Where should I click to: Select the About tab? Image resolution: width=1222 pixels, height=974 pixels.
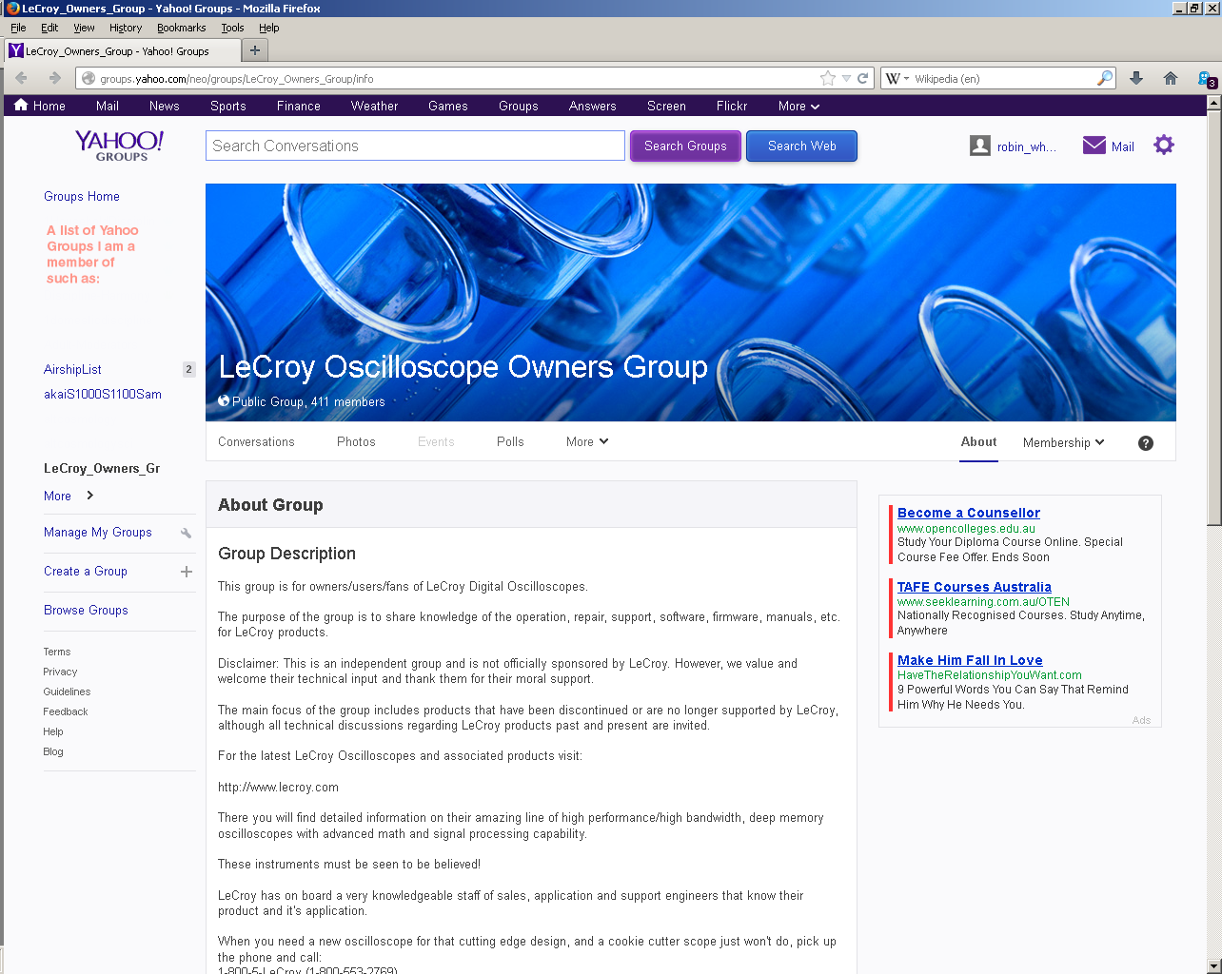(x=978, y=442)
